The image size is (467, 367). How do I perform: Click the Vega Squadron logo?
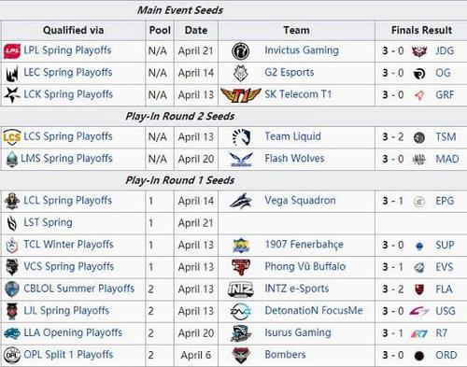click(x=241, y=201)
